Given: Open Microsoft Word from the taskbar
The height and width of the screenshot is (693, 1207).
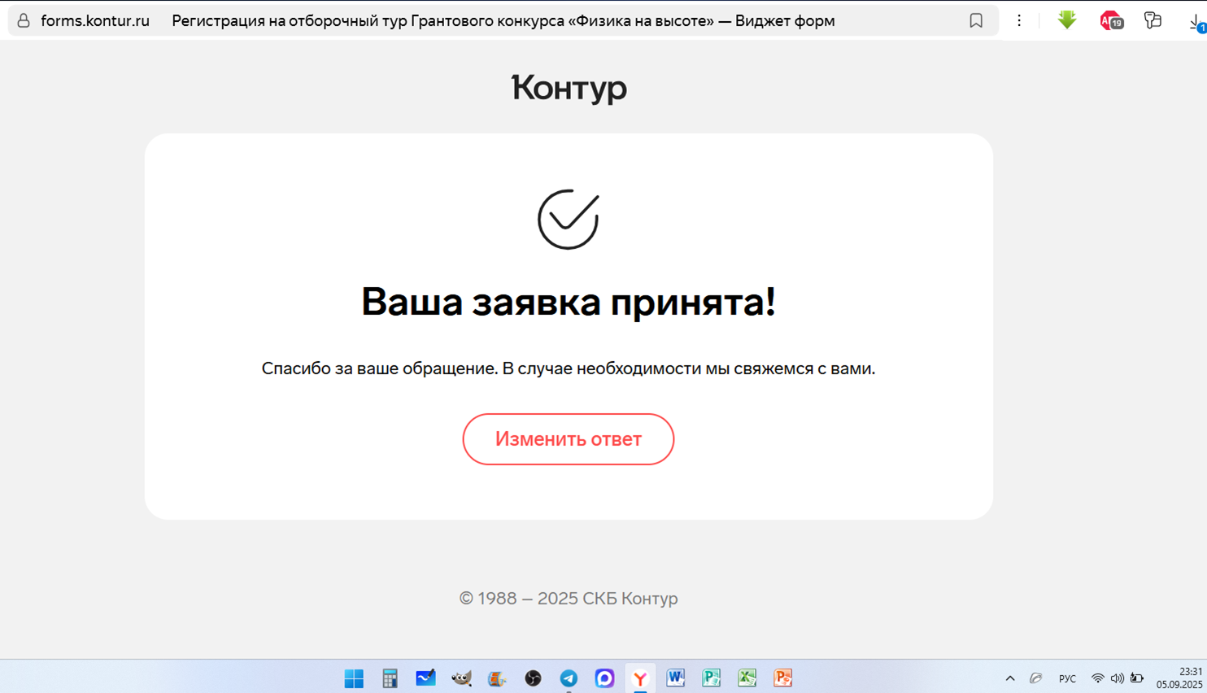Looking at the screenshot, I should coord(675,678).
